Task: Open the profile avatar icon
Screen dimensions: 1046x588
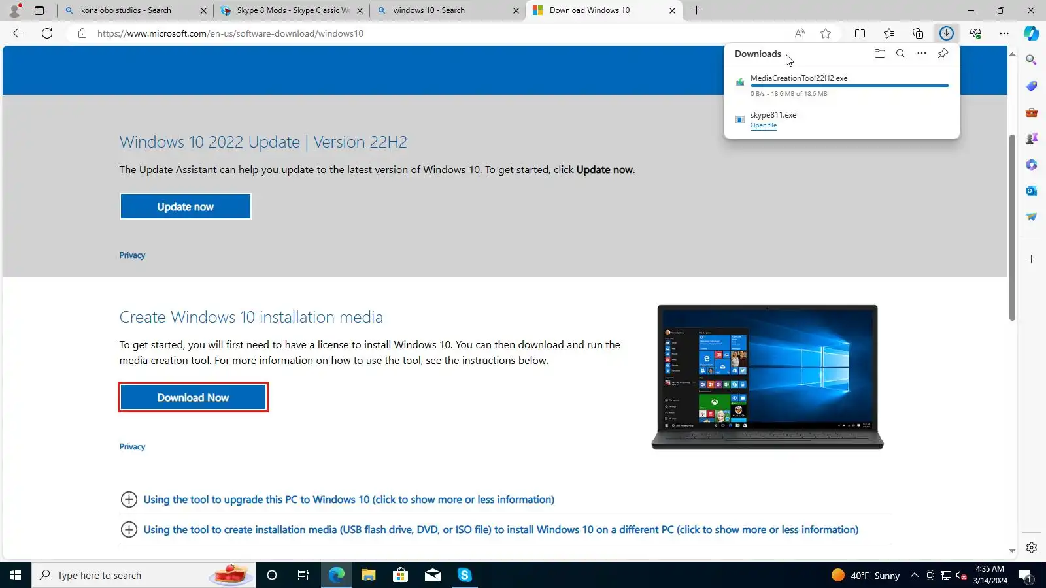Action: 14,10
